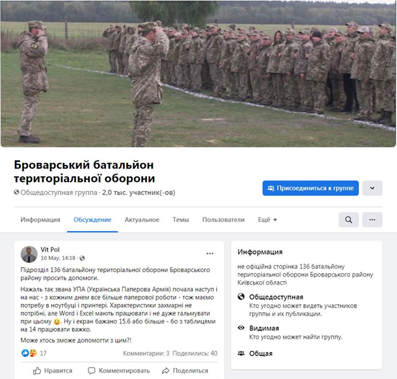Click the Поделиться share arrow icon
This screenshot has height=379, width=397.
pyautogui.click(x=165, y=371)
